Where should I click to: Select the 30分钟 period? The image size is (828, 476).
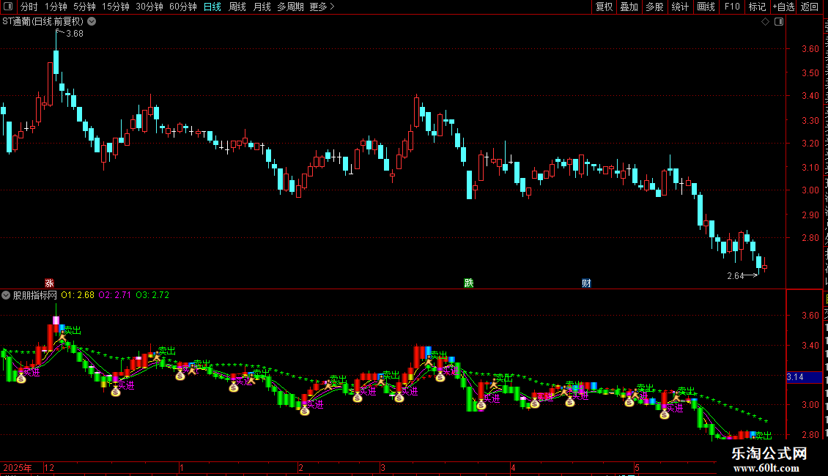point(149,7)
